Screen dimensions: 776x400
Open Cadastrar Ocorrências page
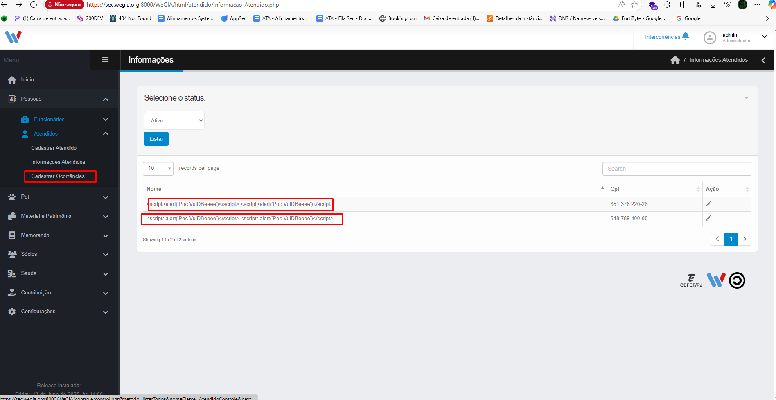(58, 176)
